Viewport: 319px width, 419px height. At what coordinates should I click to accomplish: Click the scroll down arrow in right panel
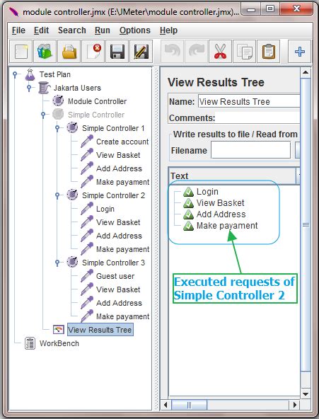(306, 394)
